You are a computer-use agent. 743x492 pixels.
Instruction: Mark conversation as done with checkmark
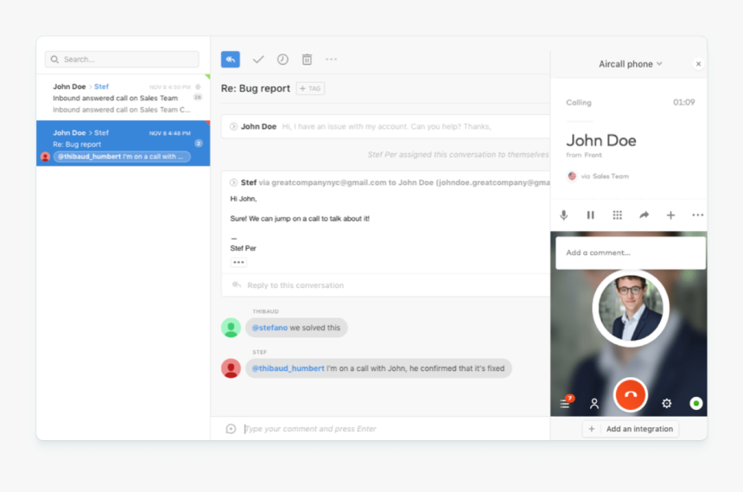(x=257, y=60)
